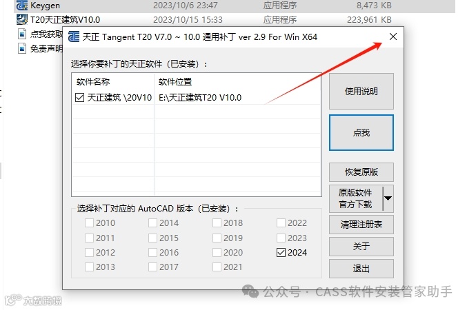Image resolution: width=467 pixels, height=310 pixels.
Task: Click the 退出 exit button
Action: tap(361, 269)
